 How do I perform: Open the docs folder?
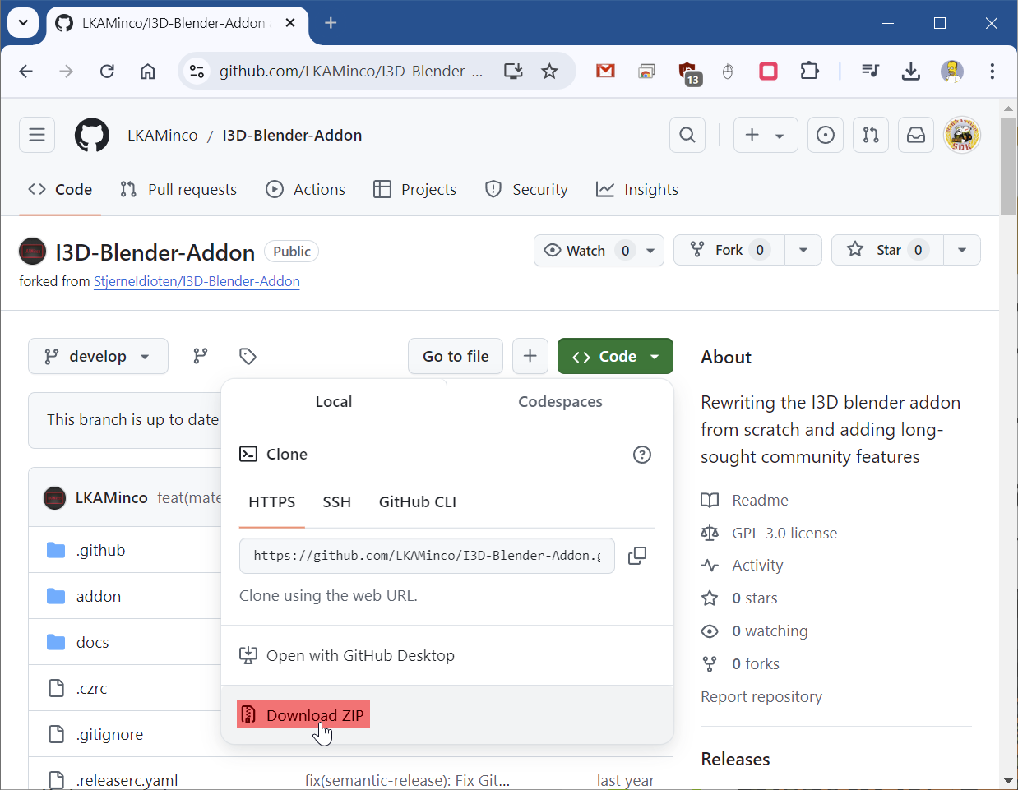pos(93,643)
